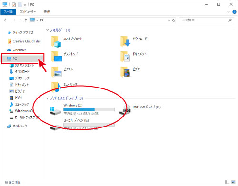Select the ミュージック folder icon
Viewport: 238px width, 186px height.
(56, 87)
